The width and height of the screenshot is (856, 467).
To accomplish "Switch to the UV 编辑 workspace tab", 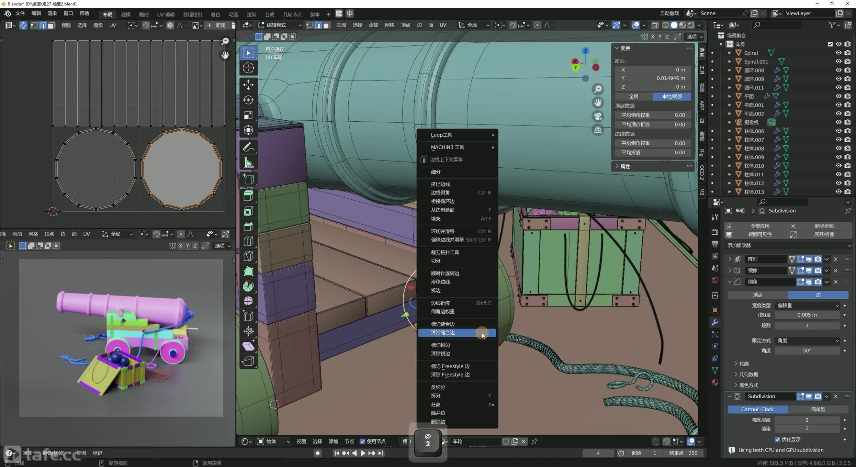I will coord(166,14).
